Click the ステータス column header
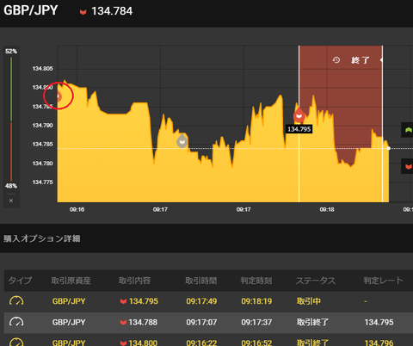 316,281
